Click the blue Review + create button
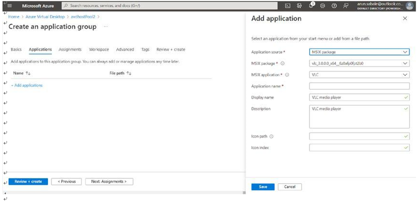418x202 pixels. click(28, 181)
